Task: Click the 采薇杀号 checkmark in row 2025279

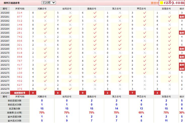Action: (170, 89)
